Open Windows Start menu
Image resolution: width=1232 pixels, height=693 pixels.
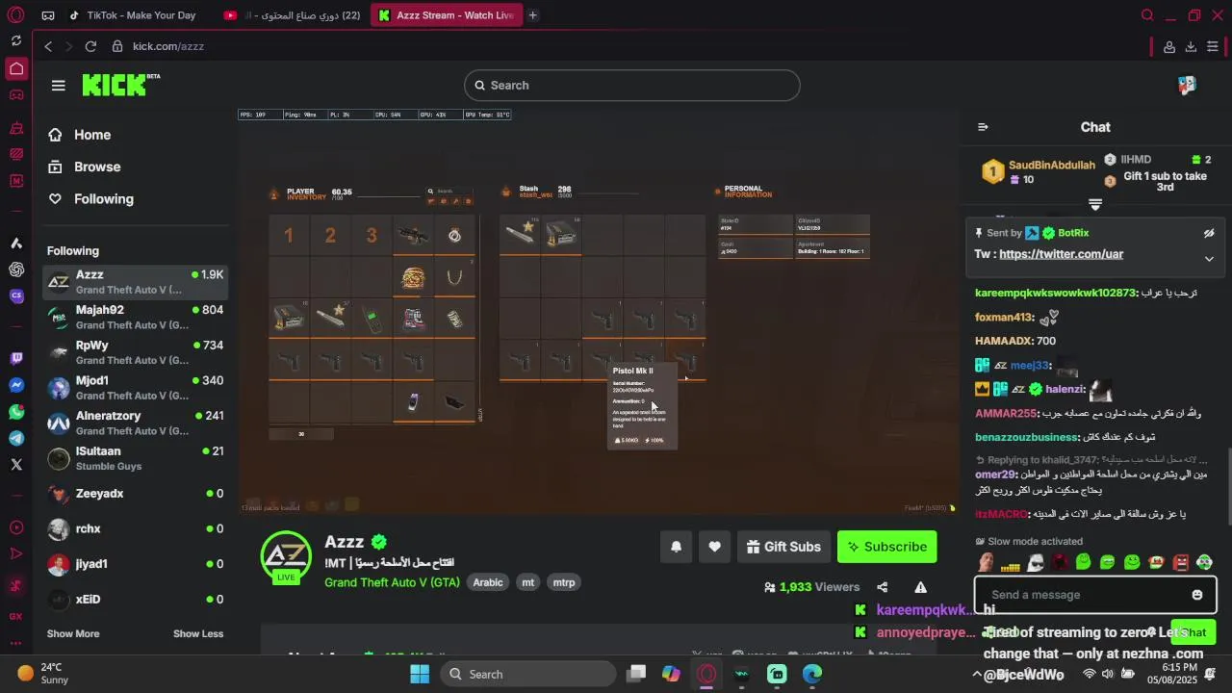[420, 674]
